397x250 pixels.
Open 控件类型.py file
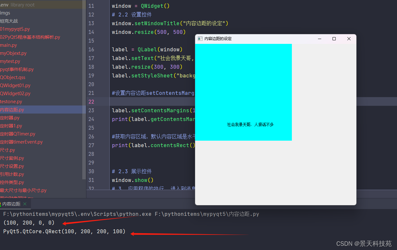click(12, 182)
